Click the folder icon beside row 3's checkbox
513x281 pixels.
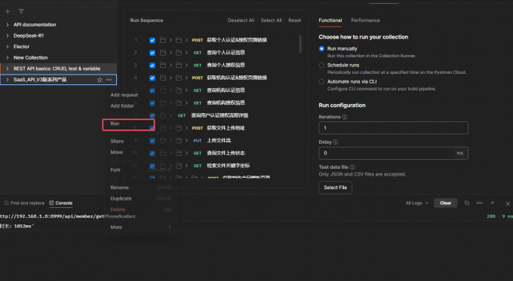tap(163, 66)
